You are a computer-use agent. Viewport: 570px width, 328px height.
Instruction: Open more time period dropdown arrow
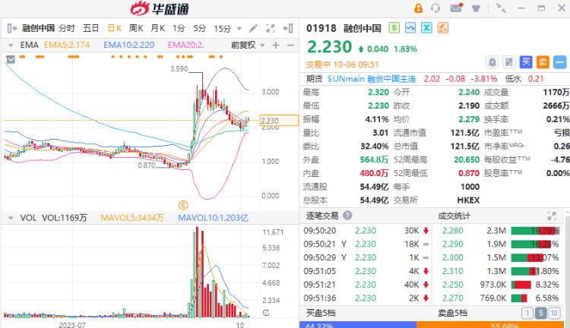click(x=239, y=28)
